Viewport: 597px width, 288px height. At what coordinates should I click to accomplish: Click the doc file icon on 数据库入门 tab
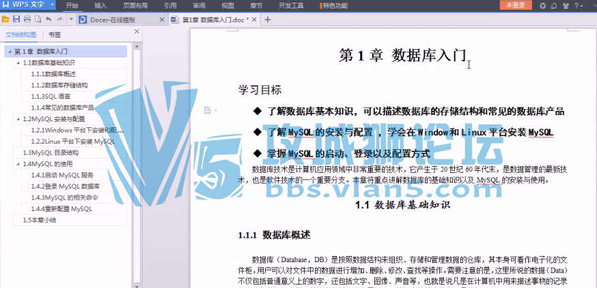[175, 20]
